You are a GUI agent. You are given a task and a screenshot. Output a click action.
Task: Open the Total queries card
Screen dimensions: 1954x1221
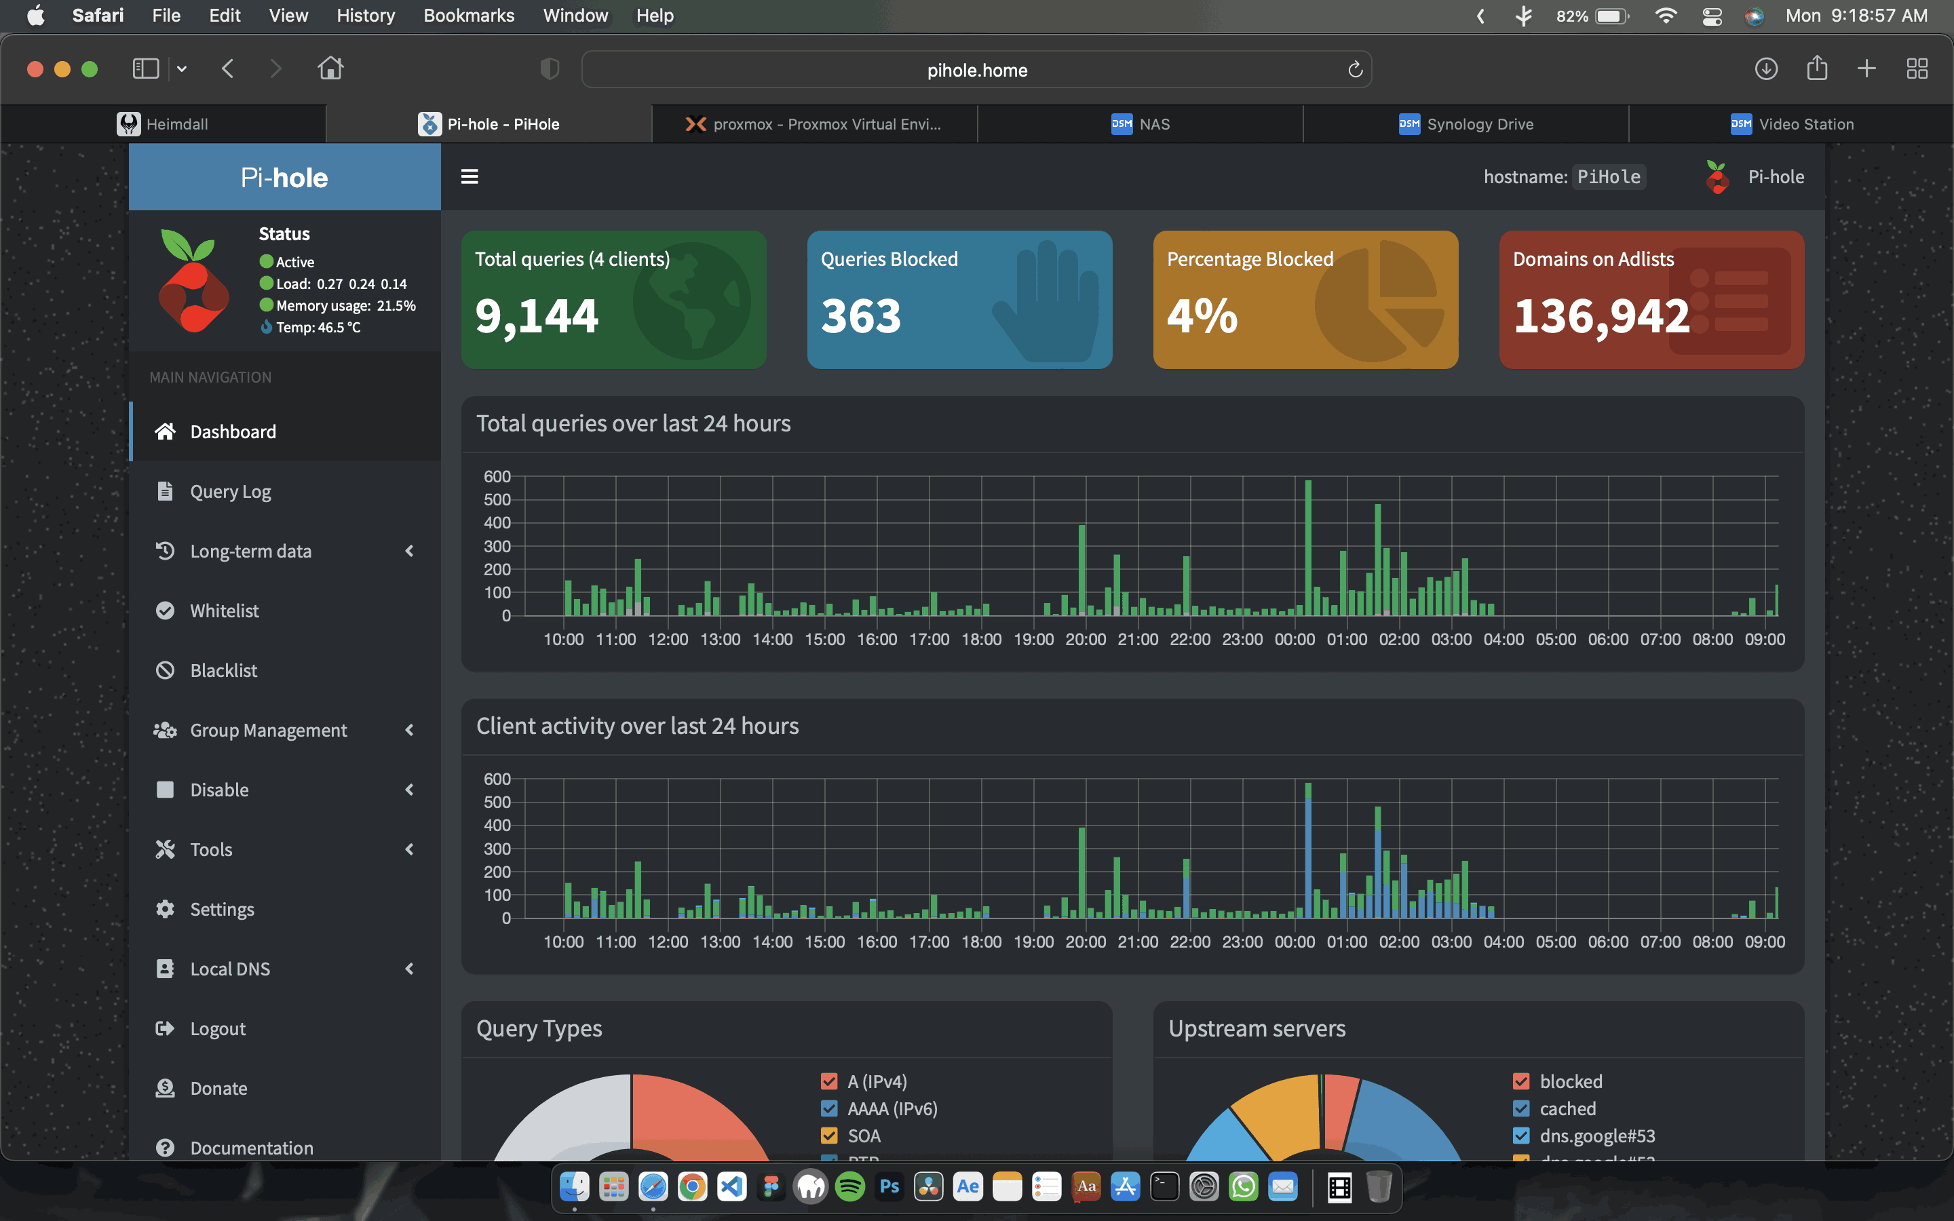pyautogui.click(x=613, y=300)
